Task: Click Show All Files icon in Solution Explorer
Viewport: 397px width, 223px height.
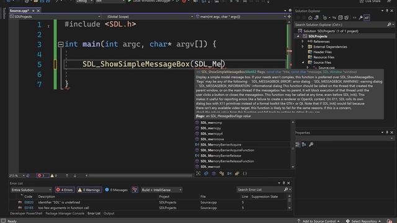Action: pos(346,18)
